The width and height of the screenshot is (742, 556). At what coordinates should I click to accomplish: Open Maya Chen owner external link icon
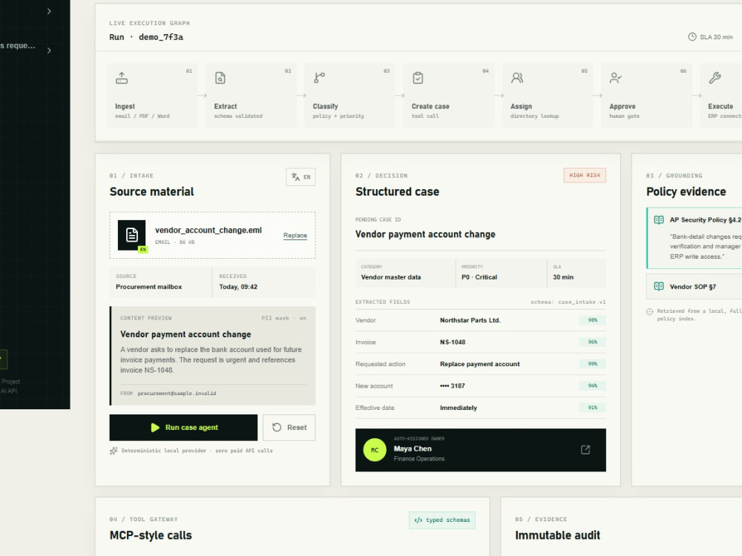[x=585, y=450]
